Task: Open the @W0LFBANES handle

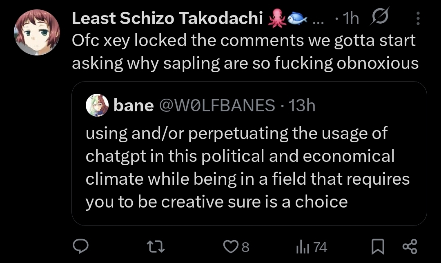Action: [216, 106]
